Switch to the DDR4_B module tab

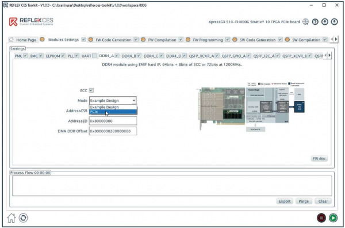tap(129, 56)
